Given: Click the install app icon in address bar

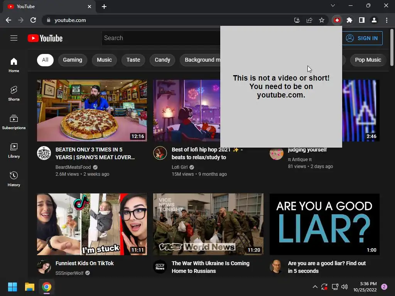Looking at the screenshot, I should pyautogui.click(x=297, y=20).
